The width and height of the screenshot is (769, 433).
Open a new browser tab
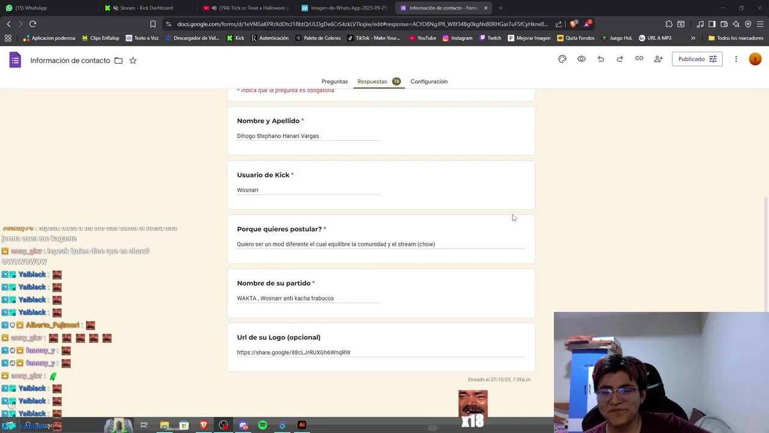pos(500,8)
